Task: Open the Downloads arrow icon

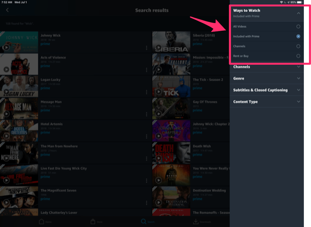Action: [x=196, y=221]
